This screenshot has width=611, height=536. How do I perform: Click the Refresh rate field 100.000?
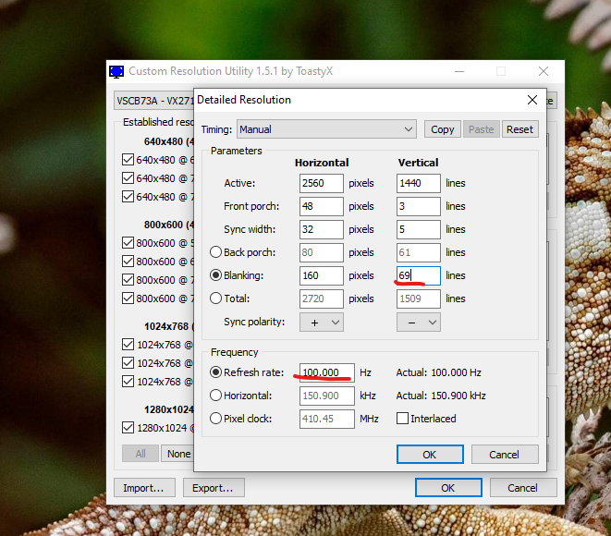pos(327,372)
